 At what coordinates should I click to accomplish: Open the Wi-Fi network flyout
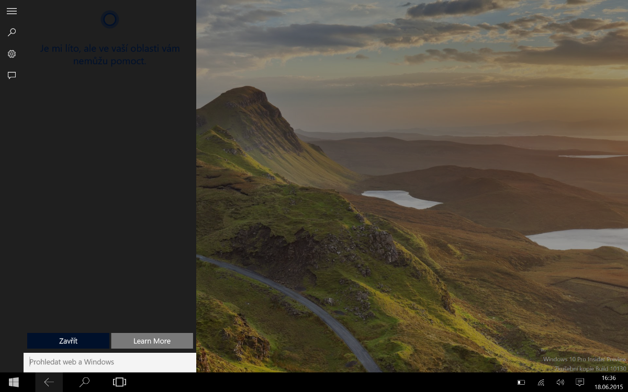pyautogui.click(x=541, y=383)
